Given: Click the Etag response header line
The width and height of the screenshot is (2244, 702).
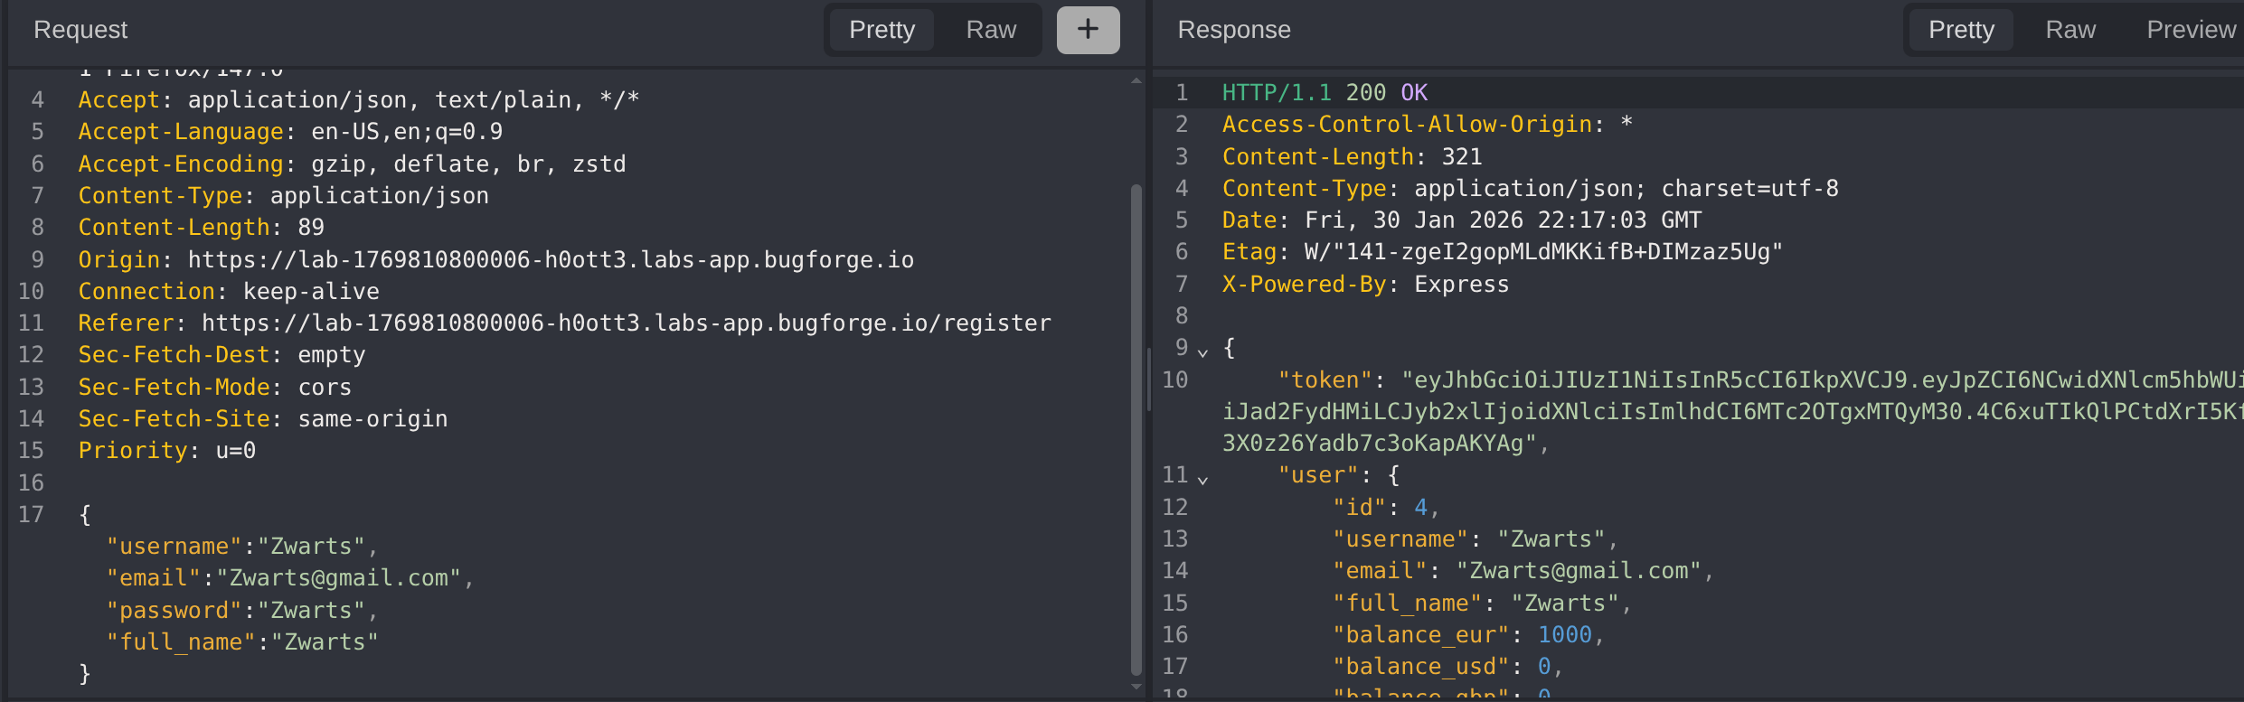Looking at the screenshot, I should tap(1503, 251).
